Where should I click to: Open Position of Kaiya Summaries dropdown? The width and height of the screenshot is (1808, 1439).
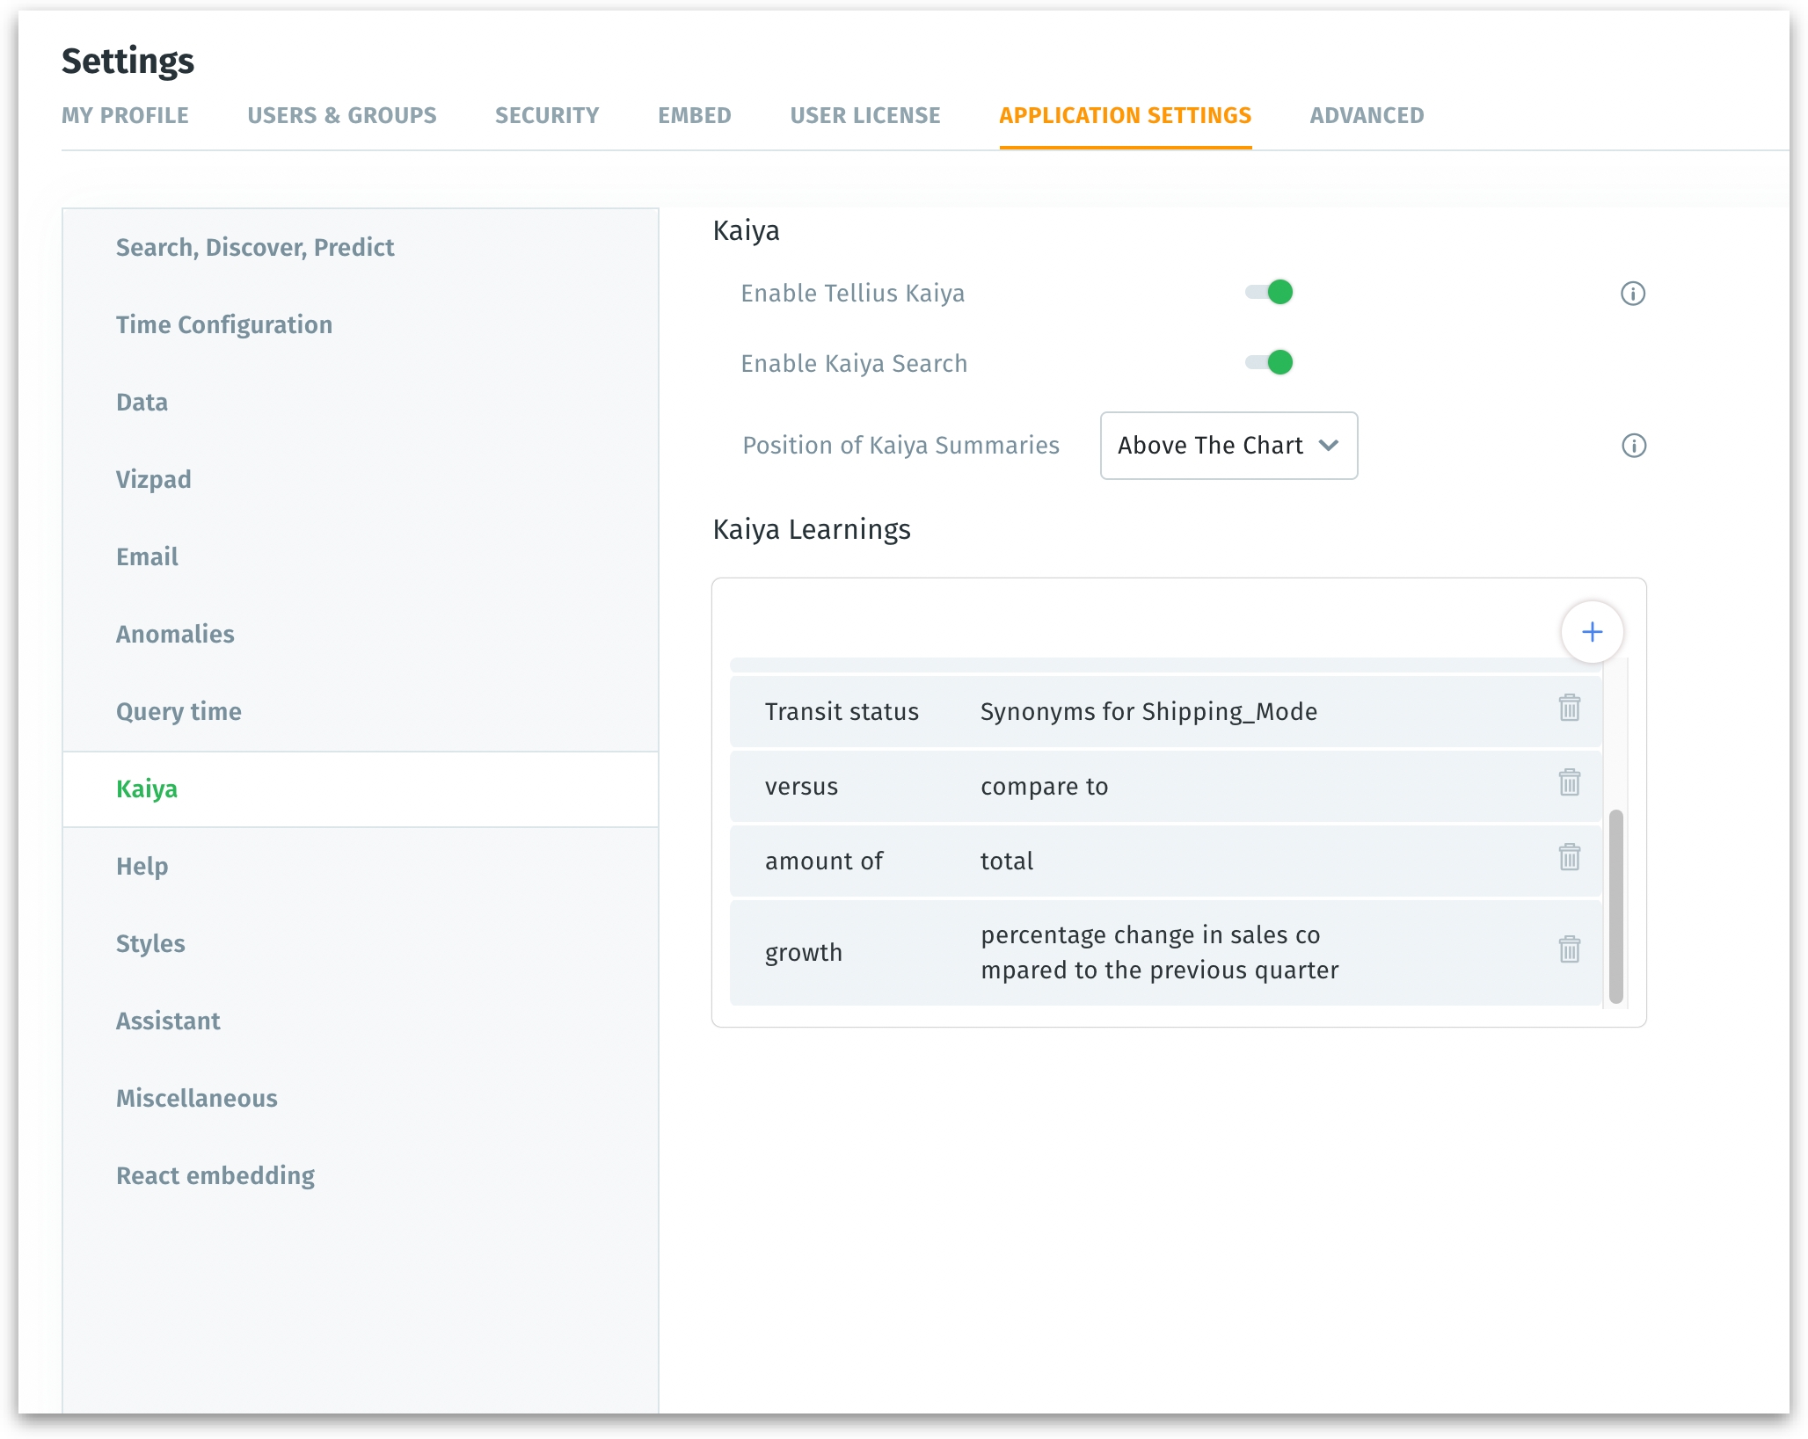[1228, 446]
